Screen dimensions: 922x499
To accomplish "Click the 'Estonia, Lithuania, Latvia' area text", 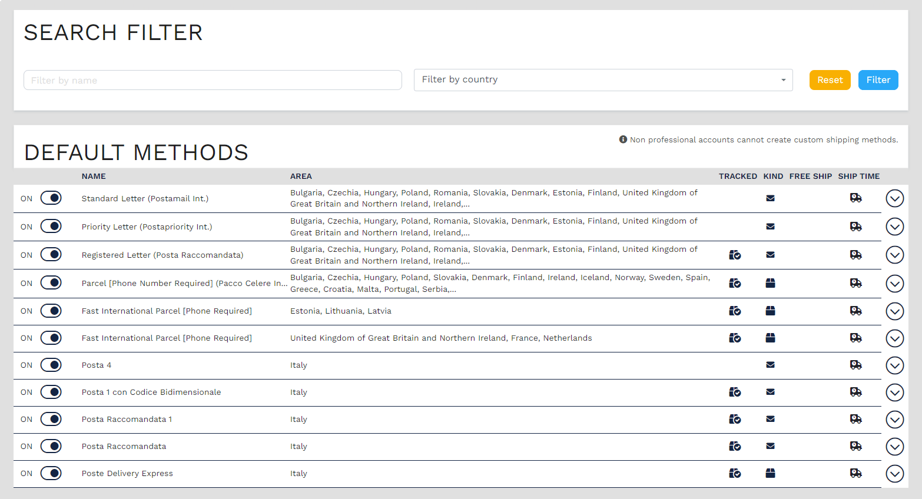I will (340, 311).
